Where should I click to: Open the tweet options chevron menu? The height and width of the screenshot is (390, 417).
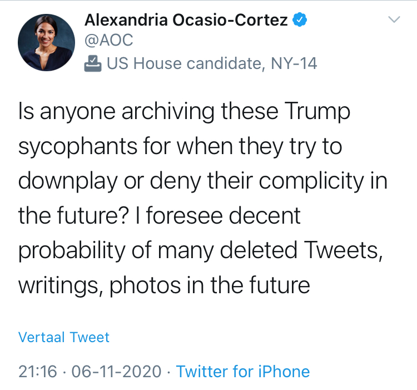tap(394, 19)
